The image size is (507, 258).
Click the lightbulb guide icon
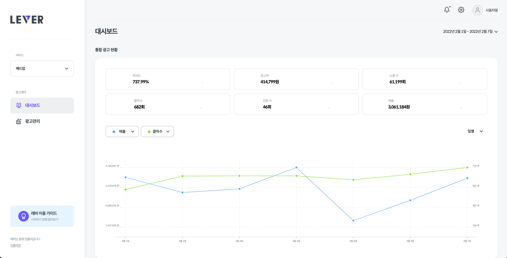[24, 216]
